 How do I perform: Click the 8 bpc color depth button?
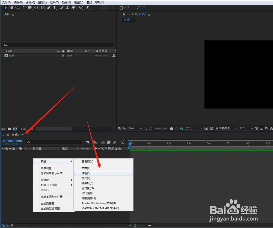[23, 129]
